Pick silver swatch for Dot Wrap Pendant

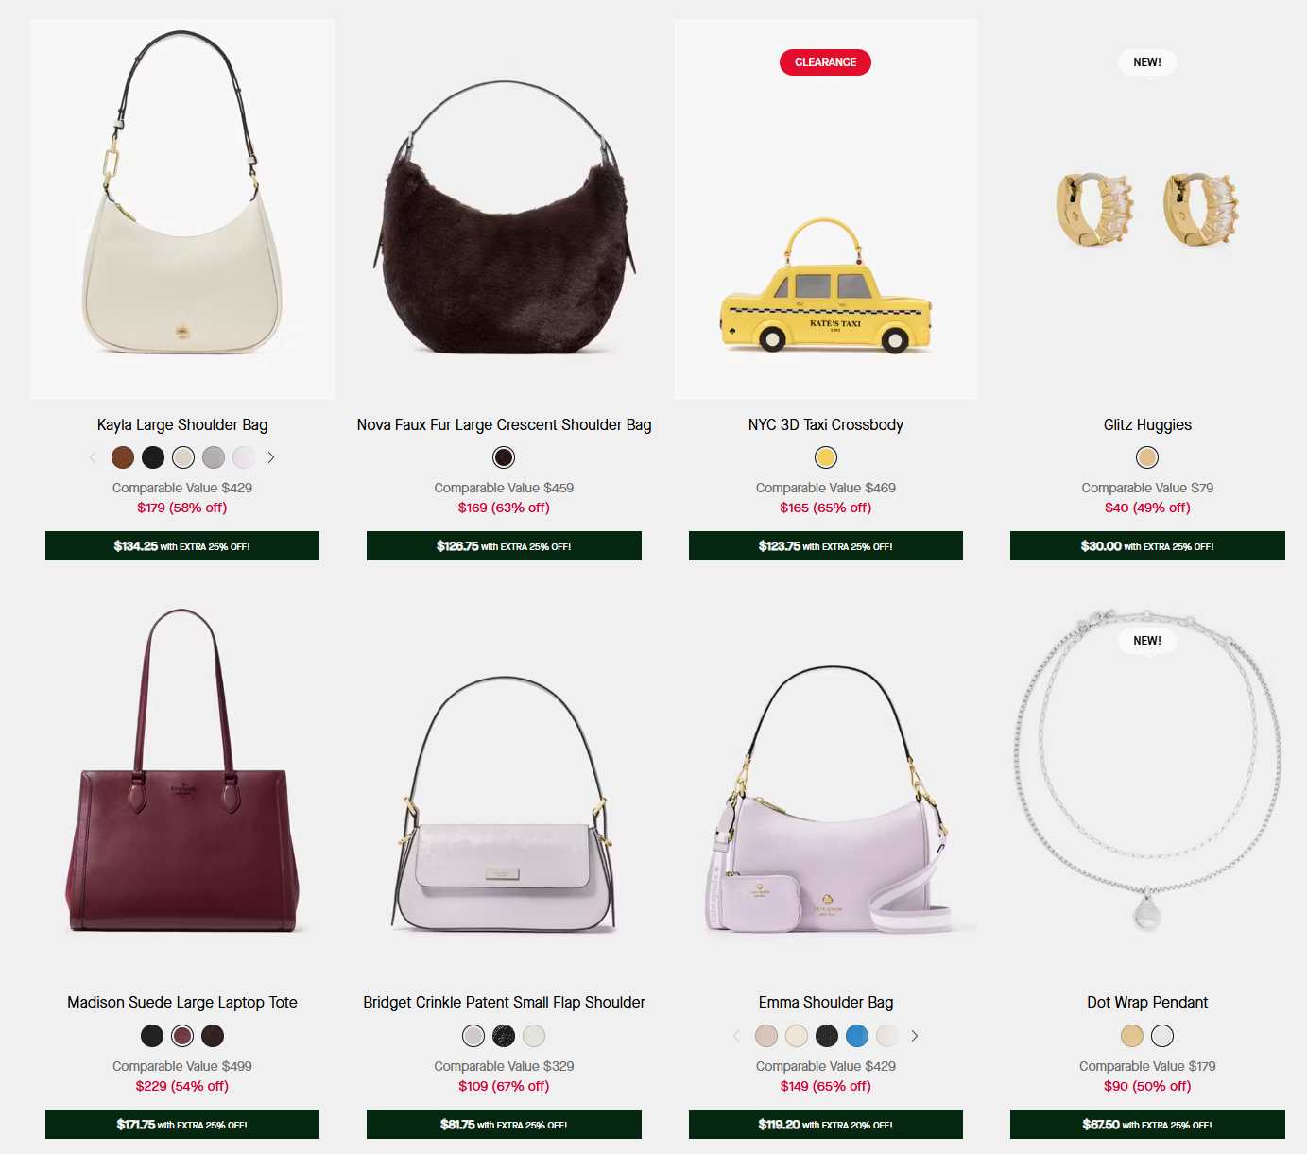click(x=1162, y=1036)
